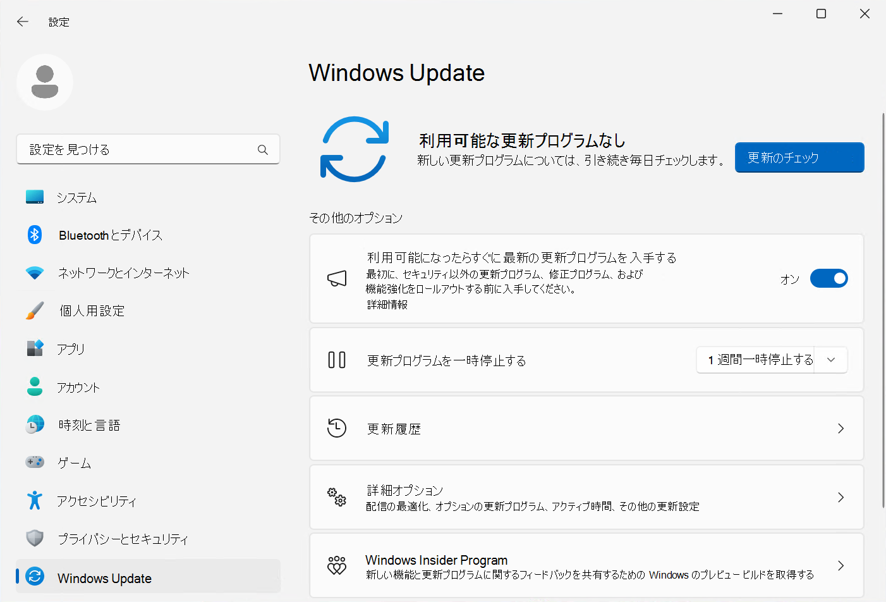
Task: Click the オン label beside the toggle
Action: coord(790,279)
